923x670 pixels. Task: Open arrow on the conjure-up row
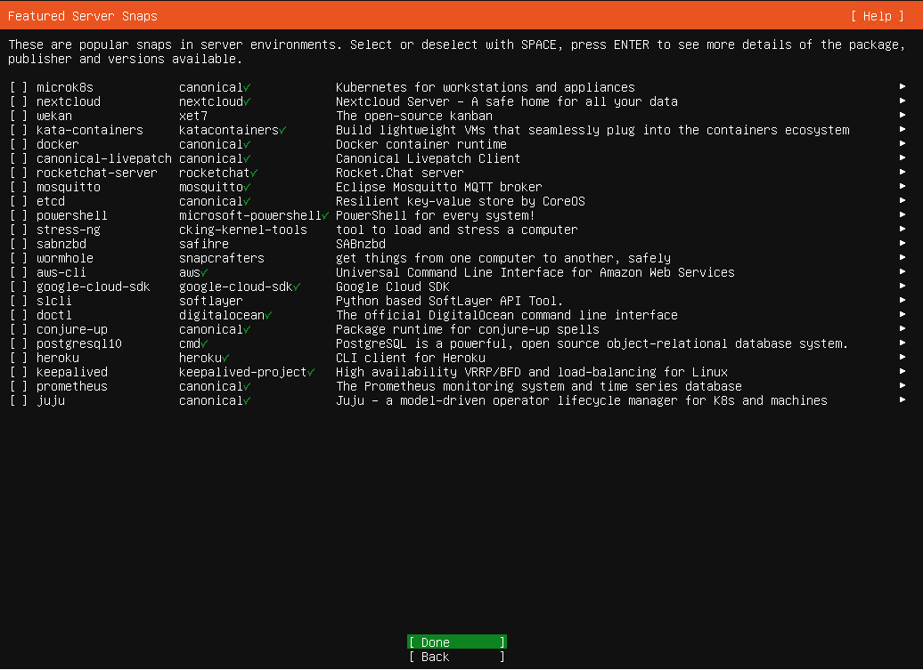pos(903,329)
